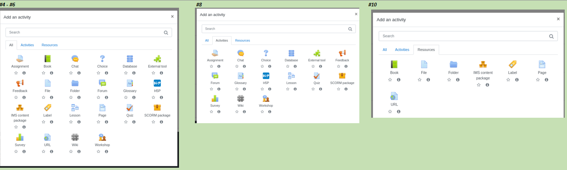The width and height of the screenshot is (567, 170).
Task: Click SCORM package label in Activities dialog
Action: tap(342, 83)
